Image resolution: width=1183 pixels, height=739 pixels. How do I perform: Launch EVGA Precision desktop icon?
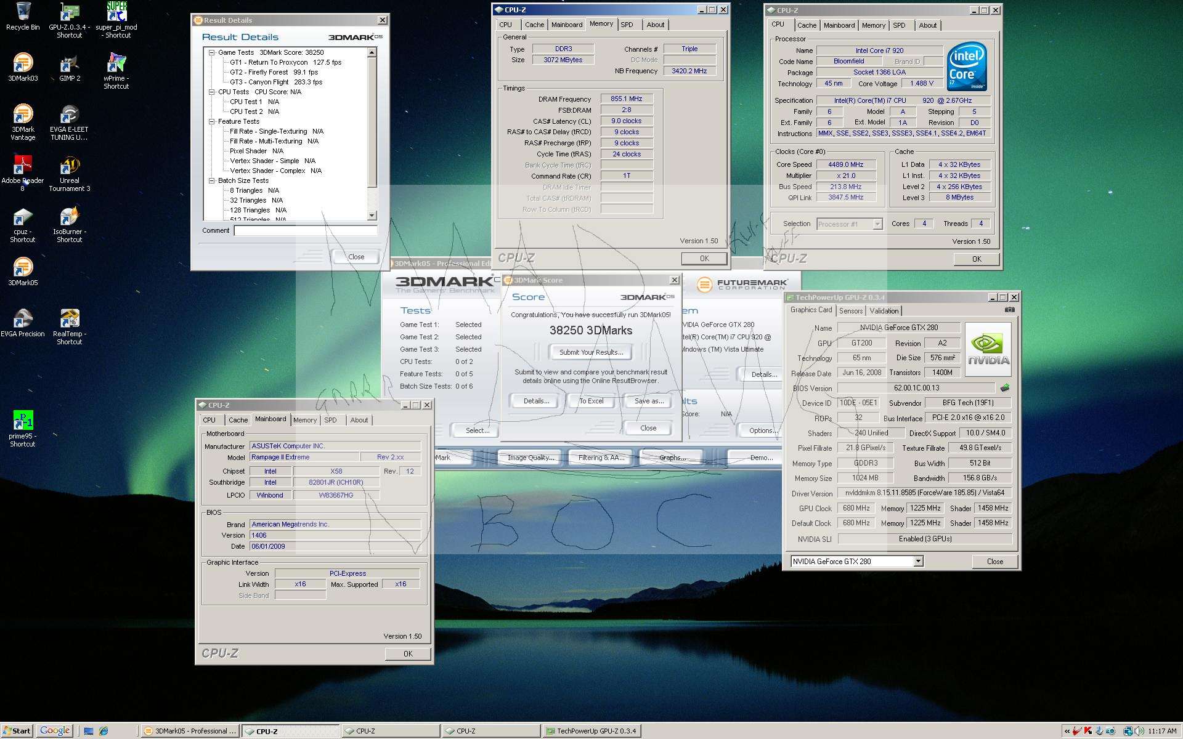coord(23,323)
